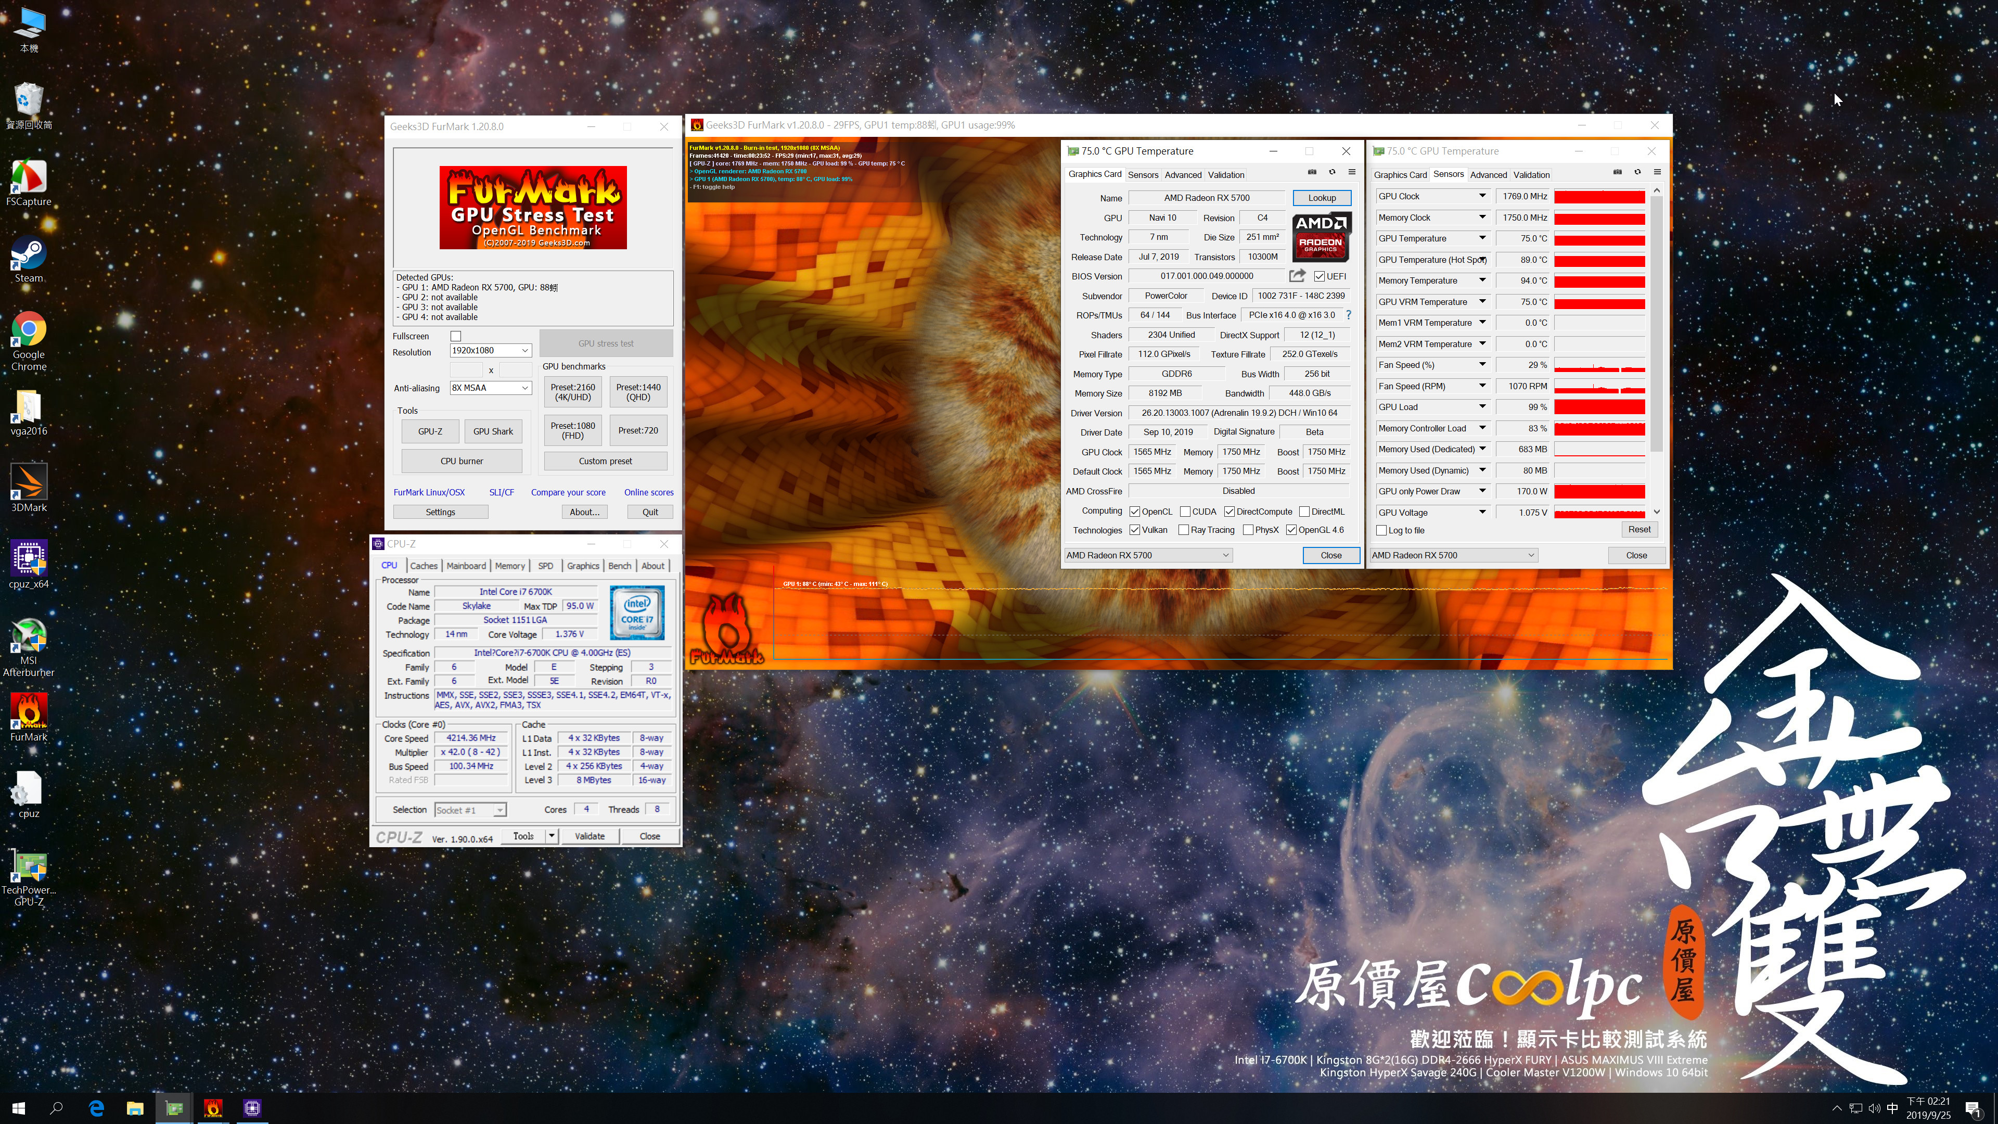
Task: Select the vga2016 desktop icon
Action: [x=29, y=413]
